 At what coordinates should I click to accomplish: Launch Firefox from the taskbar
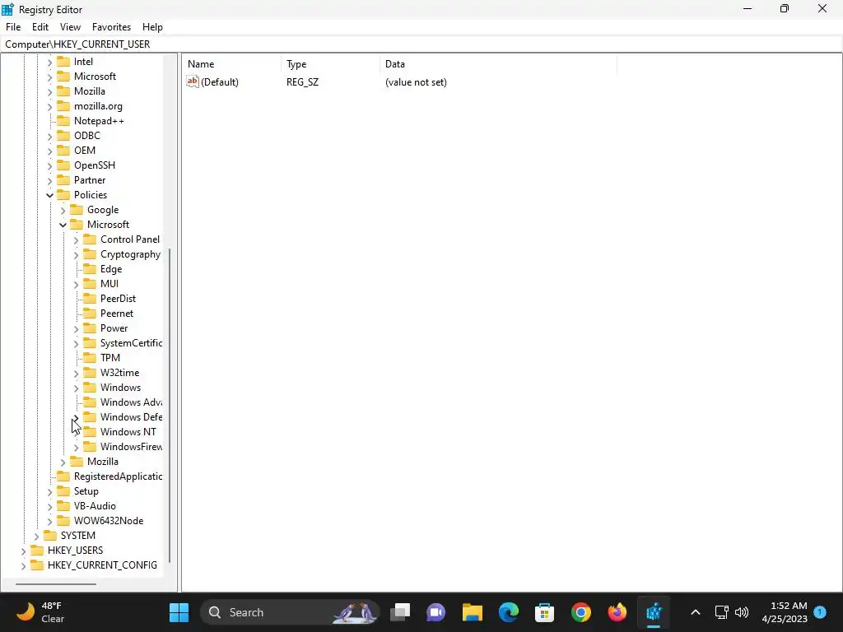pos(617,612)
